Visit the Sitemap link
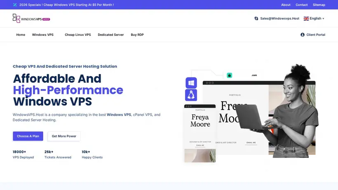 (319, 5)
